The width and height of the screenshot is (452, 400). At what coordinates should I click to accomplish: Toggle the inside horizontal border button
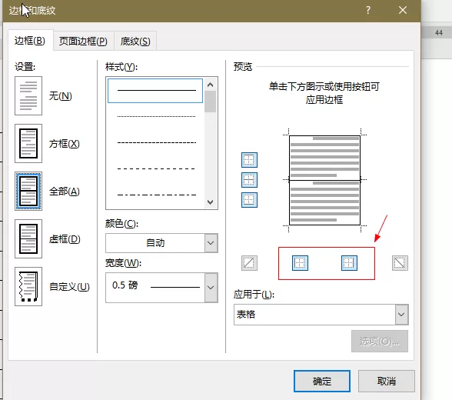[249, 180]
